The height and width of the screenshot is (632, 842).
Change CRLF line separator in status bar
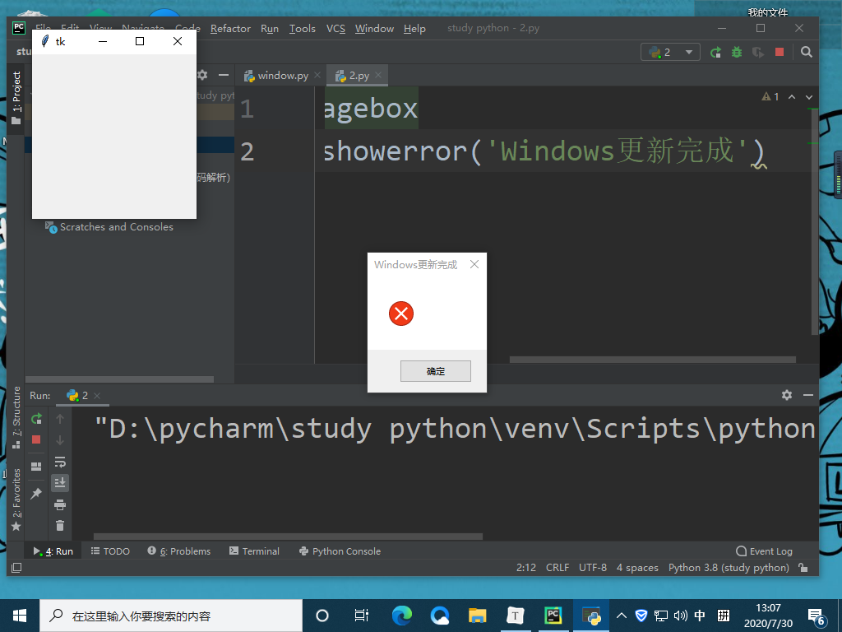pos(557,568)
